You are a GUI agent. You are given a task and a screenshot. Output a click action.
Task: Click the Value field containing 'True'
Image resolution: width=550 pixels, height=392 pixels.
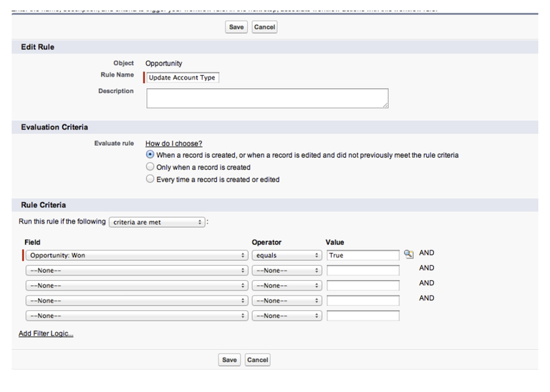pyautogui.click(x=362, y=255)
